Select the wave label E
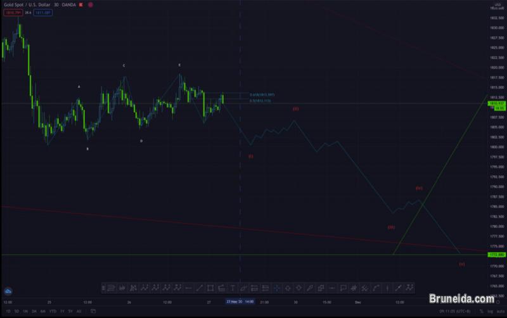The width and height of the screenshot is (507, 318). click(x=179, y=65)
